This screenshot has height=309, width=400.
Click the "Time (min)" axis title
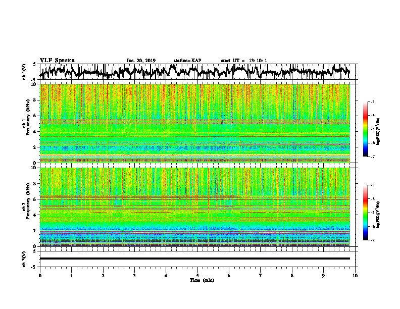[202, 280]
